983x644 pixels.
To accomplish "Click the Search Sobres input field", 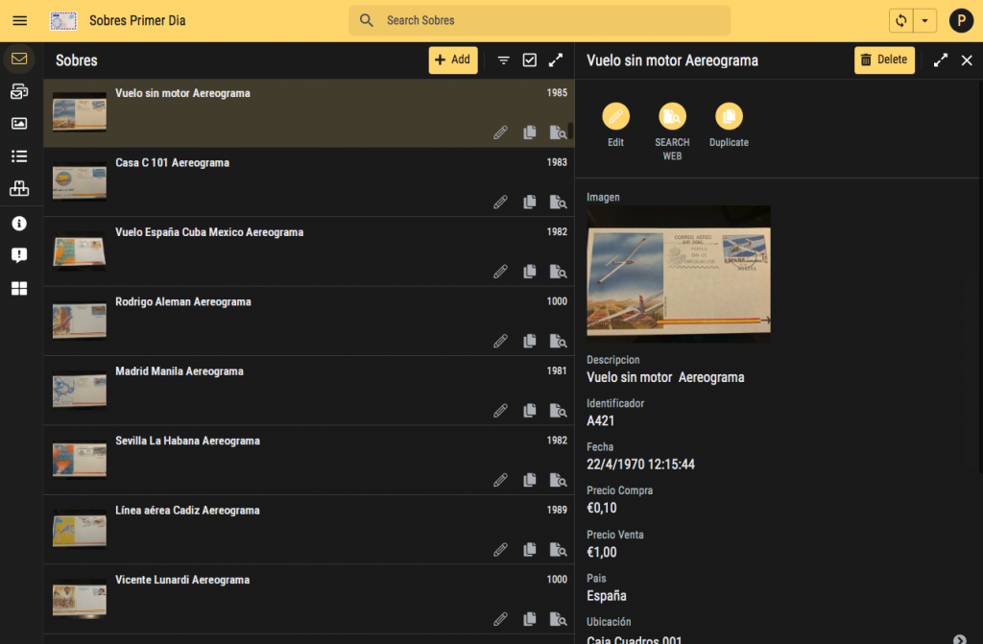I will pos(547,20).
